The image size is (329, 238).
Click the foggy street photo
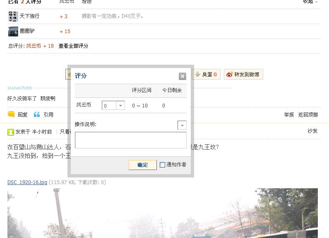coord(163,213)
